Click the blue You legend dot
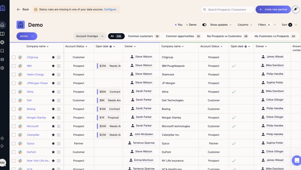 pos(175,25)
